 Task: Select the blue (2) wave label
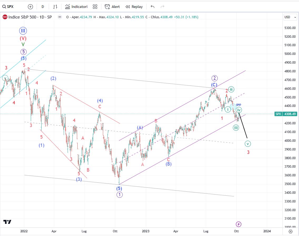click(53, 78)
